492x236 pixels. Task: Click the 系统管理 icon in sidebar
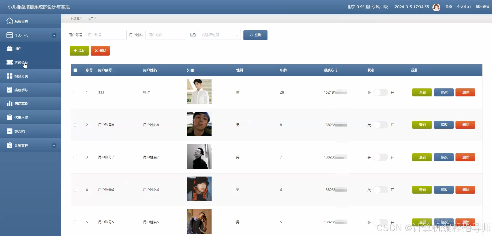[10, 145]
